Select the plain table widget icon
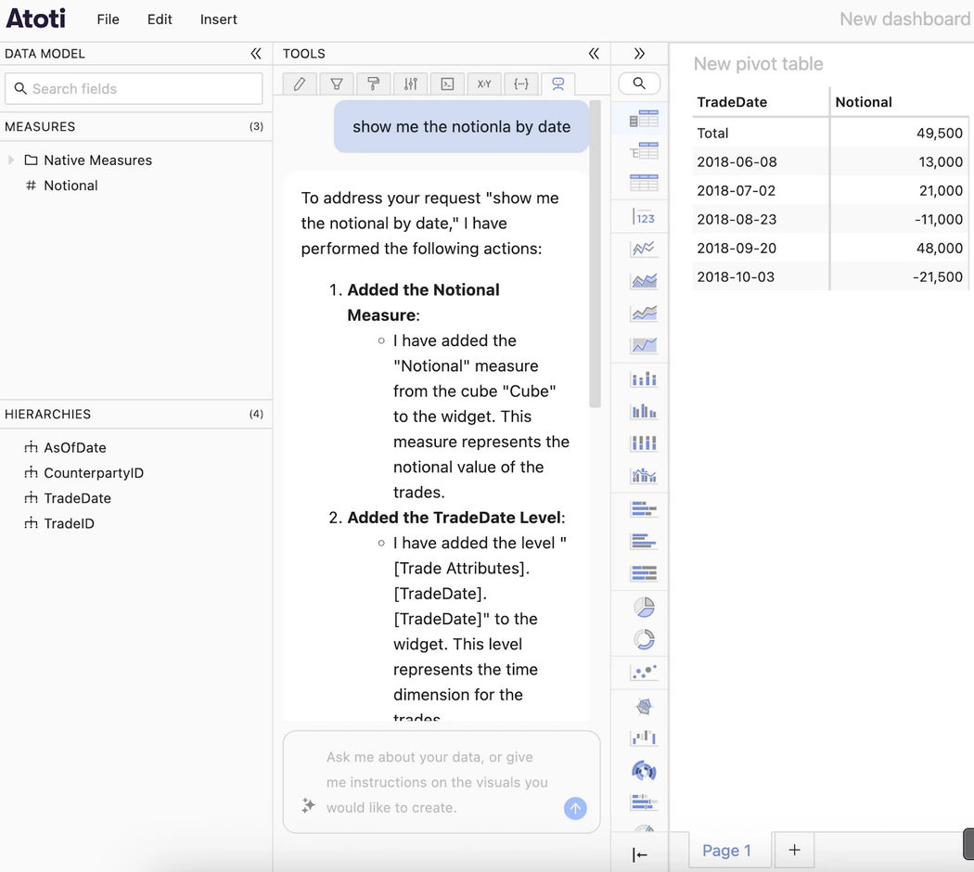This screenshot has height=872, width=974. (x=644, y=183)
